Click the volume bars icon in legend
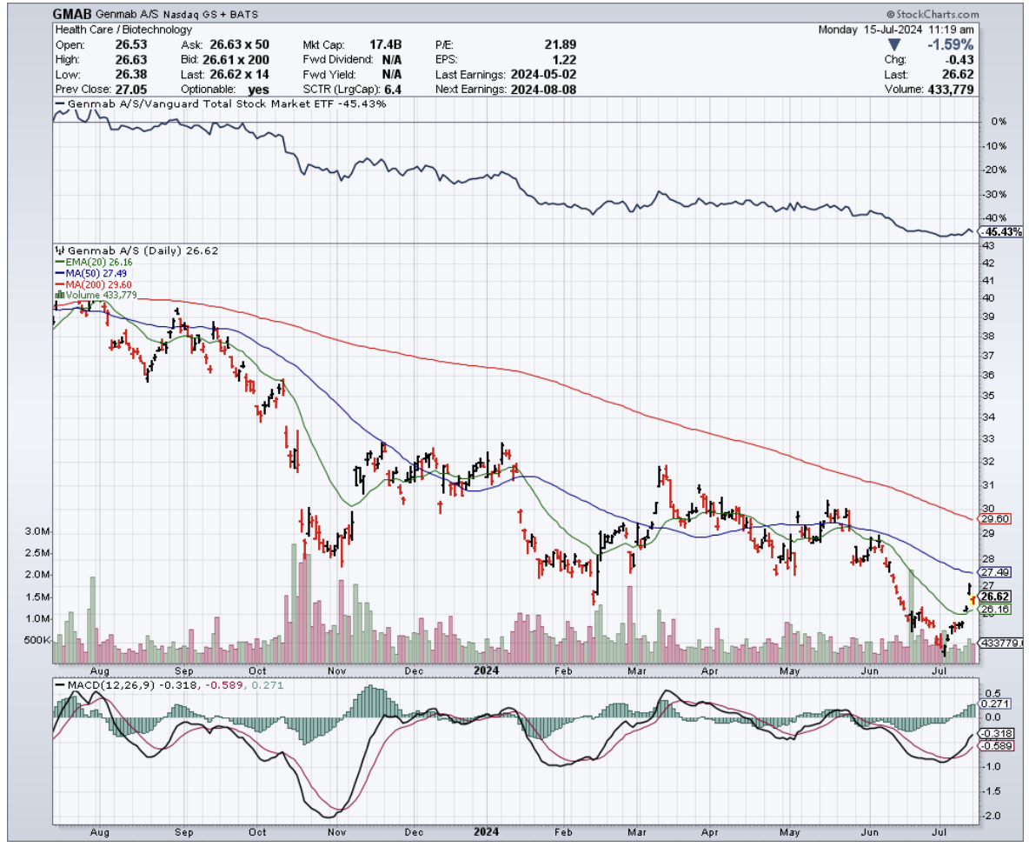 58,295
